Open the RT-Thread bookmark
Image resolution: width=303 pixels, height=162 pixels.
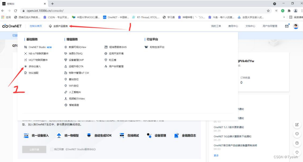coord(146,17)
